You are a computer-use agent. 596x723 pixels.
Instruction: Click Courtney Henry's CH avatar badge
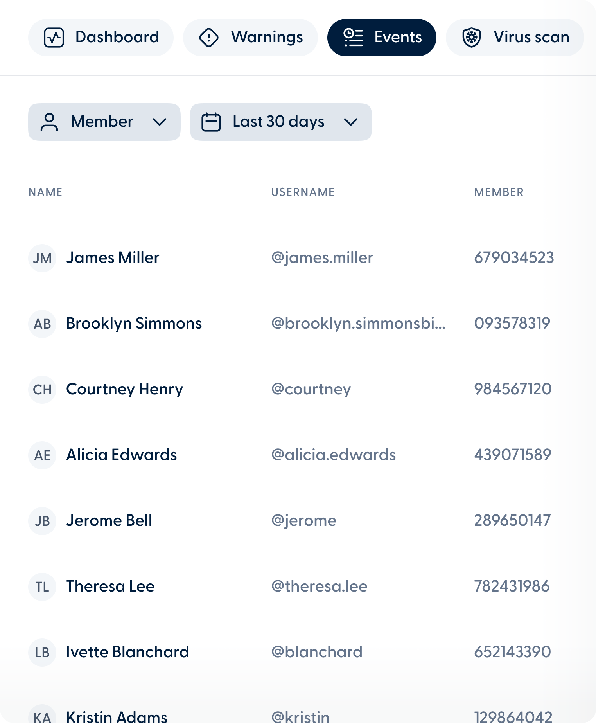[42, 390]
